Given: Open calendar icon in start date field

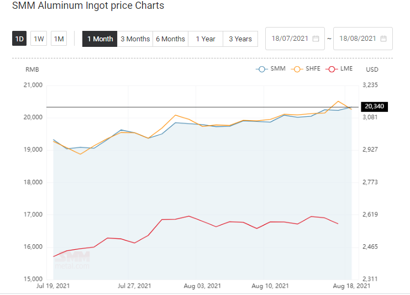Looking at the screenshot, I should click(x=316, y=39).
